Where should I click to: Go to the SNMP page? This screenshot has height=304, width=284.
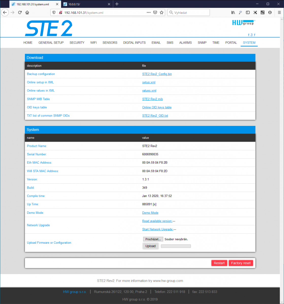pyautogui.click(x=202, y=43)
